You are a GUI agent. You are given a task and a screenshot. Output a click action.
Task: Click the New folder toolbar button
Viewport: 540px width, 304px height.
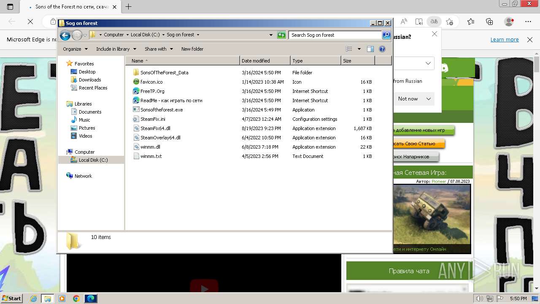coord(192,49)
